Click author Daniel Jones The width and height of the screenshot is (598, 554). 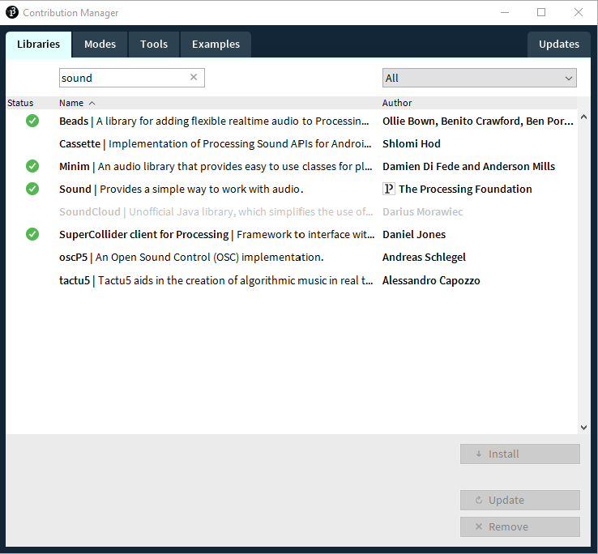pos(414,234)
